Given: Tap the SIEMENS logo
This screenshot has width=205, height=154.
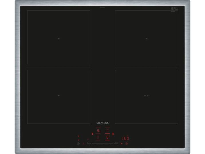Looking at the screenshot, I should 102,123.
